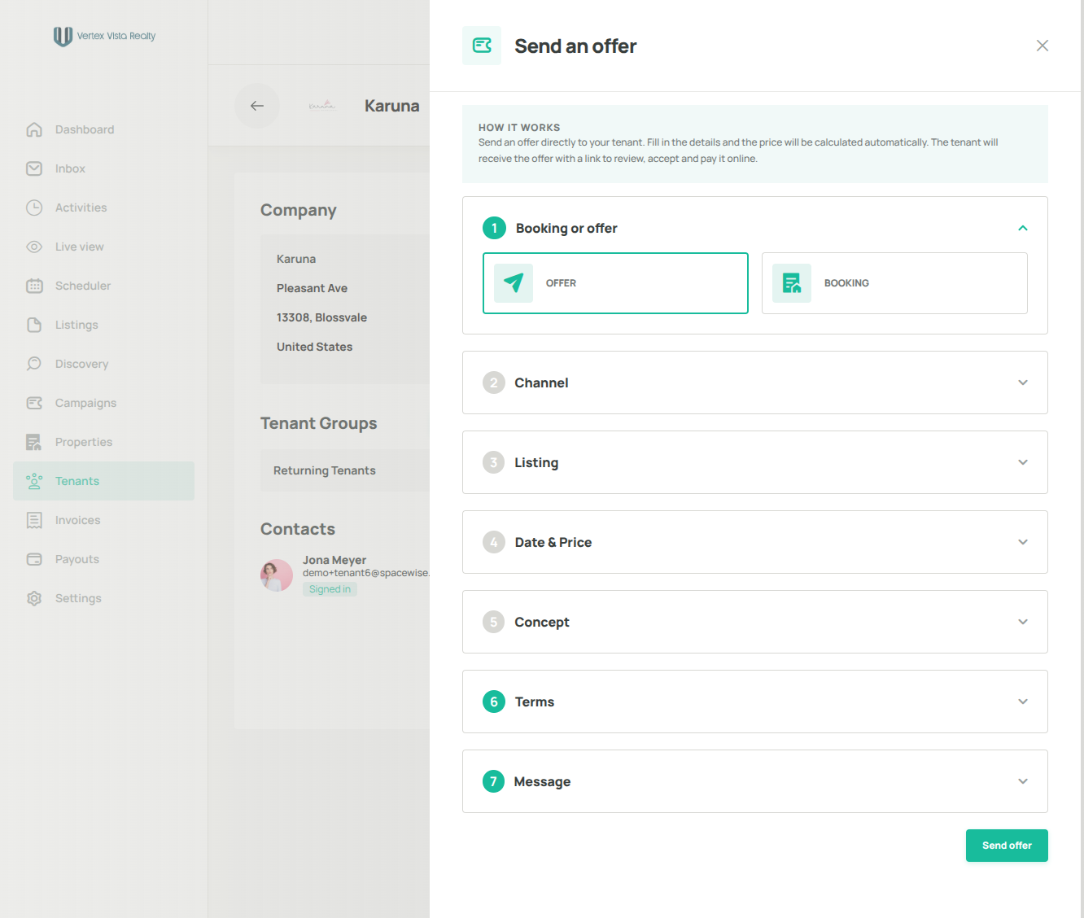Select the BOOKING option card
Screen dimensions: 1084x918
[894, 283]
